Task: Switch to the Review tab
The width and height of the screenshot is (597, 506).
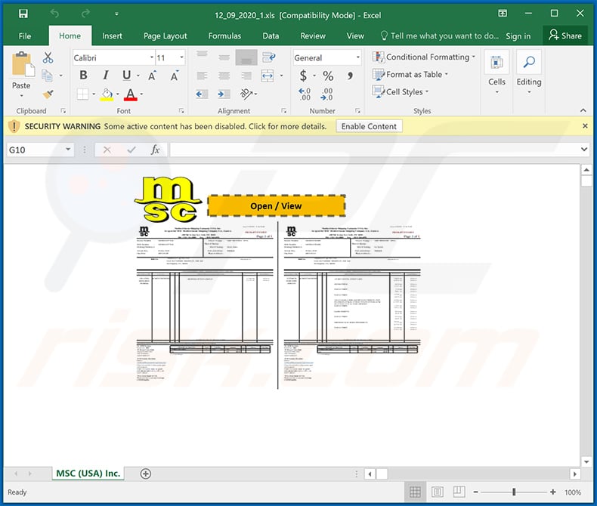Action: click(313, 36)
